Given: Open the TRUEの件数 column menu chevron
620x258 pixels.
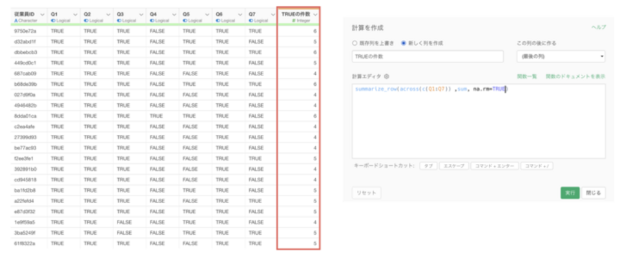Looking at the screenshot, I should pyautogui.click(x=315, y=14).
